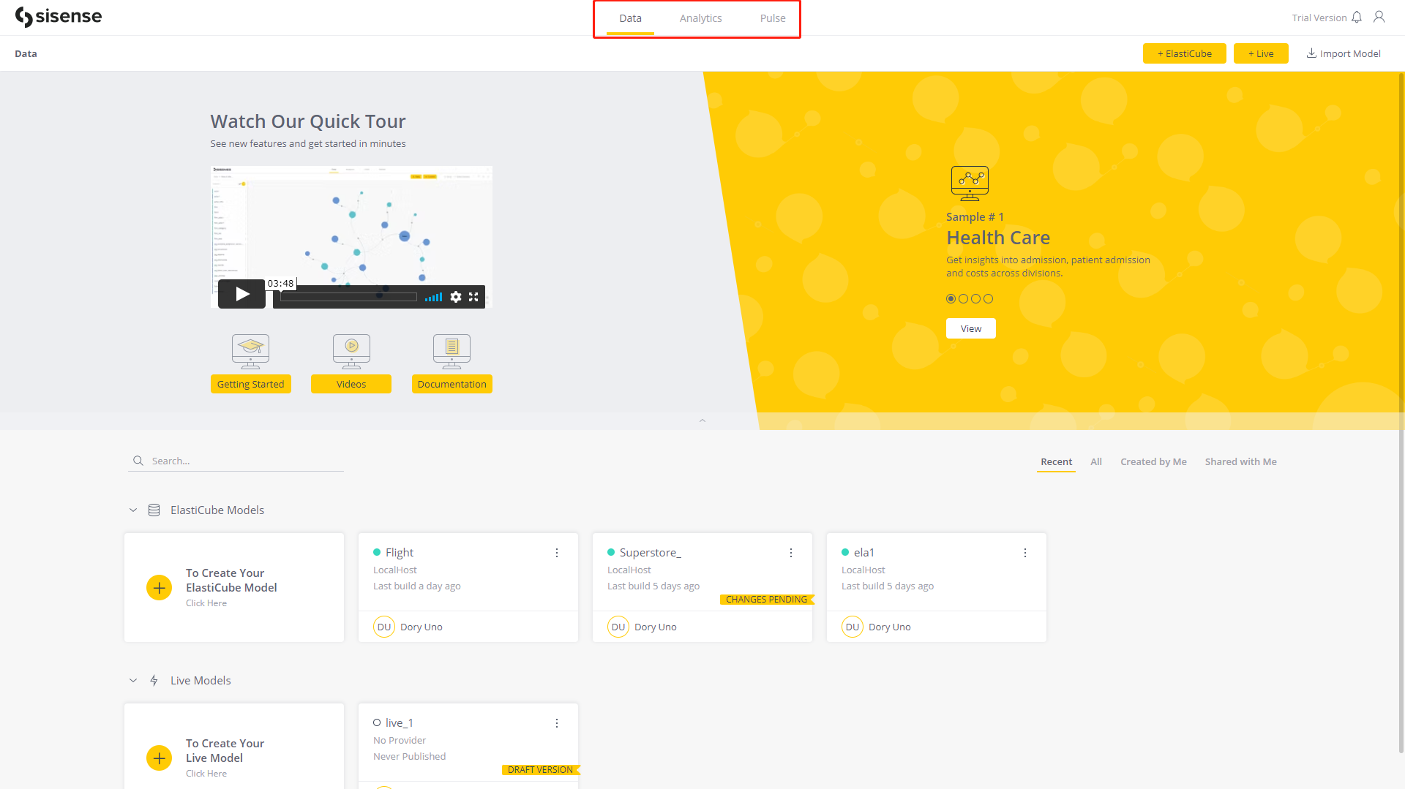Click live_1 empty status circle
This screenshot has height=789, width=1405.
pyautogui.click(x=377, y=722)
